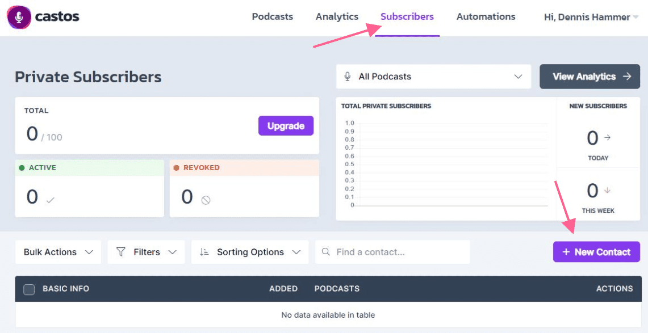
Task: Expand the All Podcasts dropdown
Action: (x=433, y=77)
